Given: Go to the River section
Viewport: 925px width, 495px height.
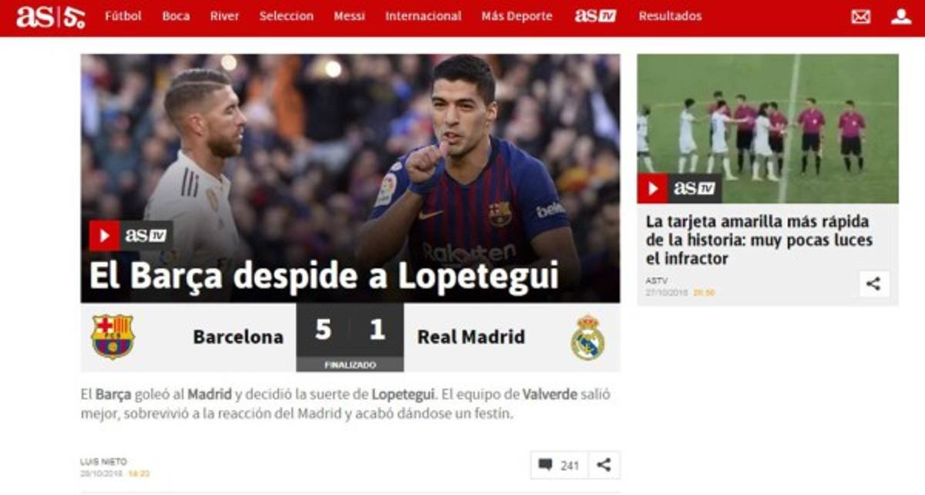Looking at the screenshot, I should [224, 16].
